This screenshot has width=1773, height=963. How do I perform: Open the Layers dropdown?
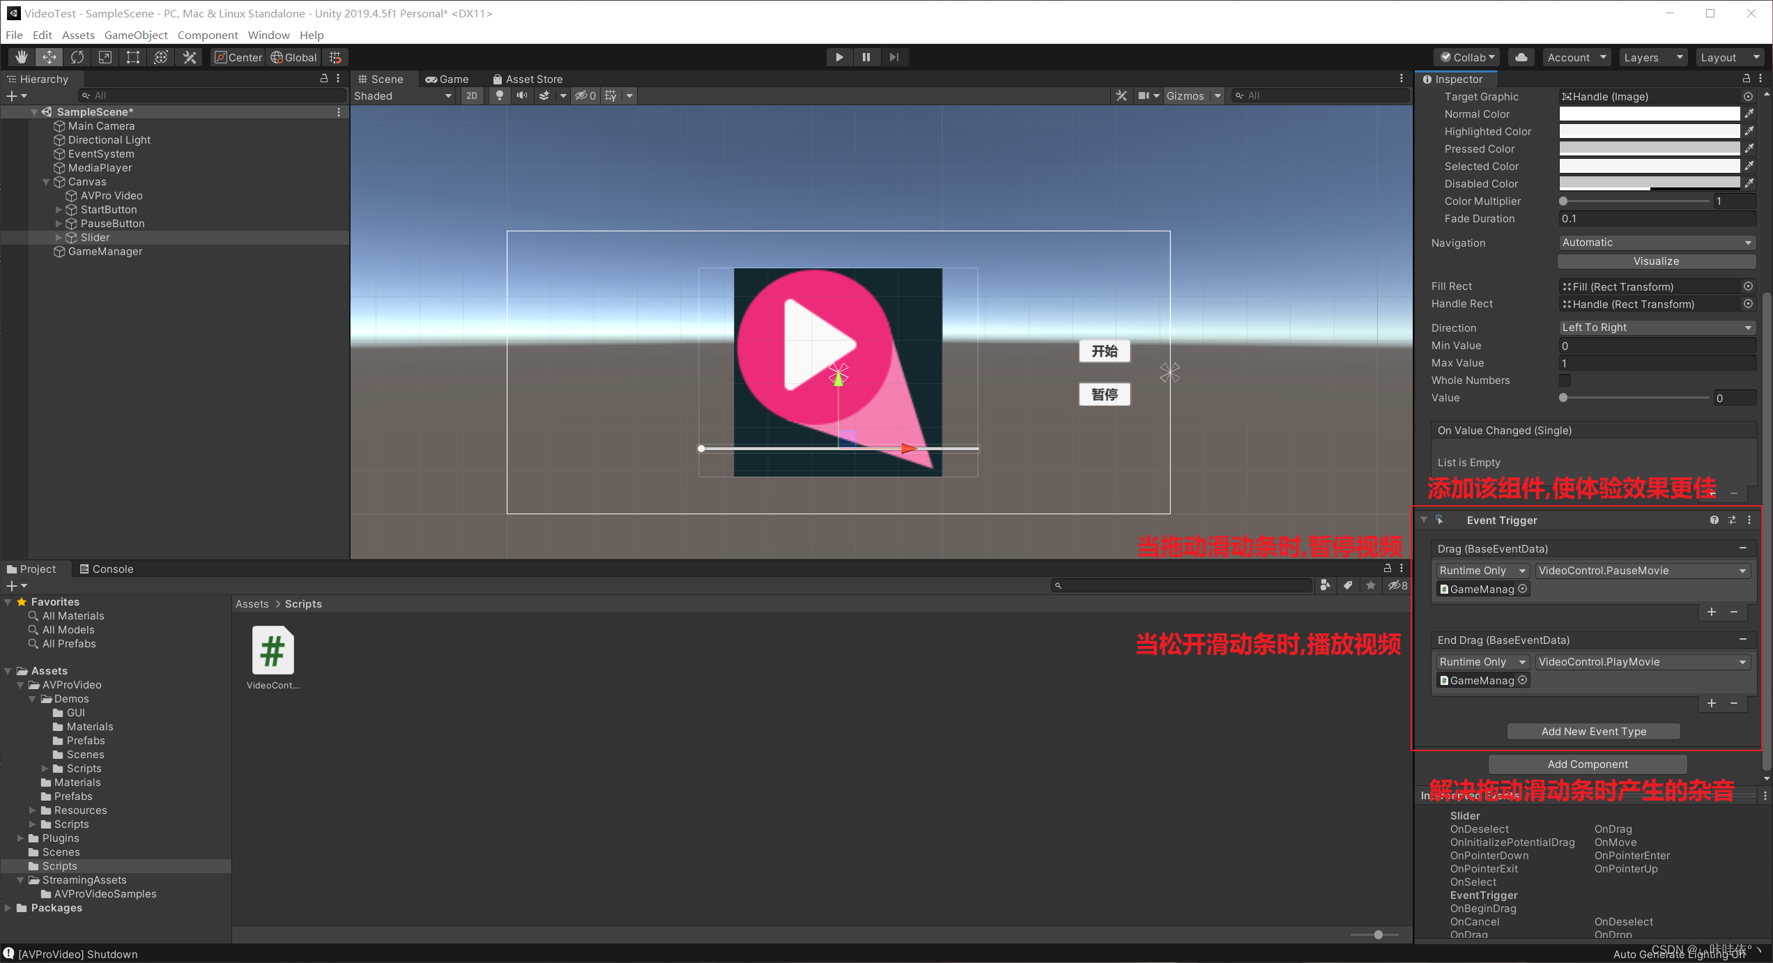point(1652,57)
